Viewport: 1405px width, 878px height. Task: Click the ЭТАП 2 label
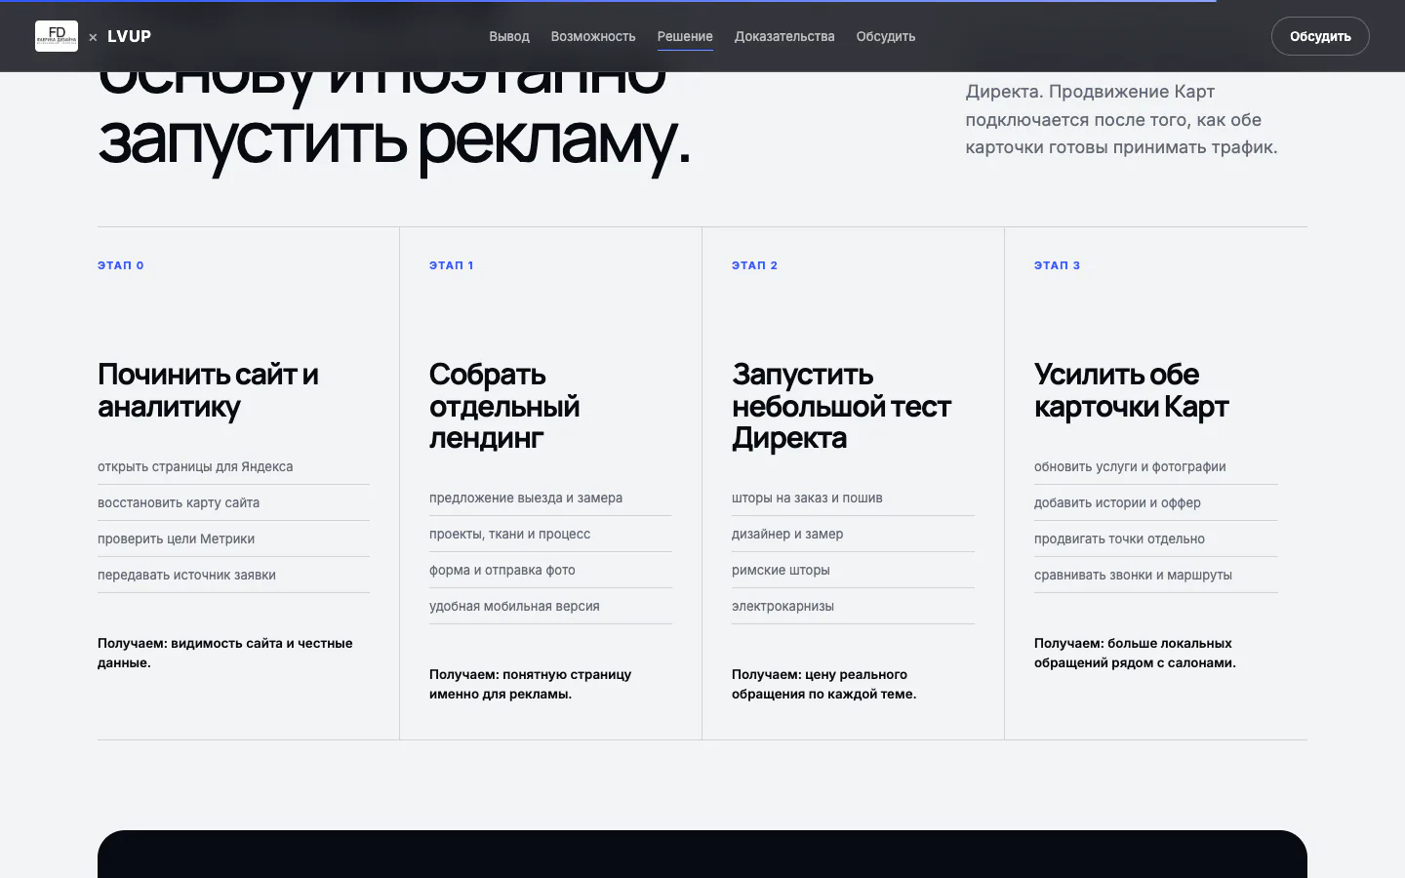pos(755,265)
